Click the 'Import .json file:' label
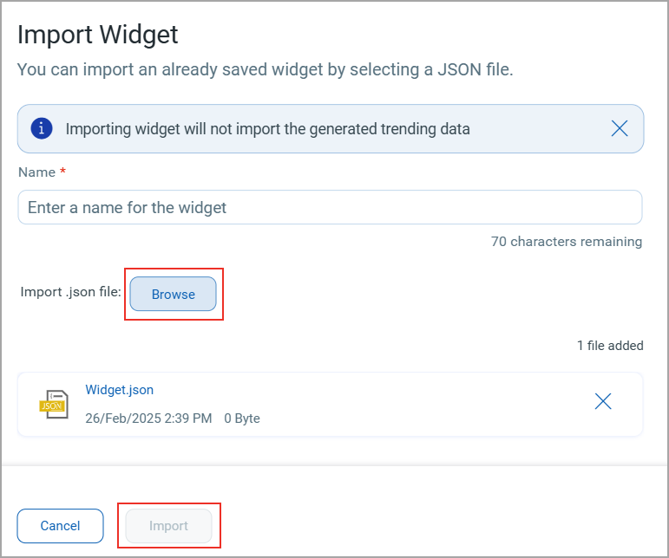Screen dimensions: 669x558 pos(71,292)
